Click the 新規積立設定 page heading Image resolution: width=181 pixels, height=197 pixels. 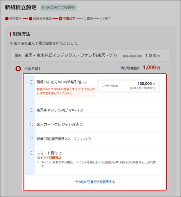21,8
